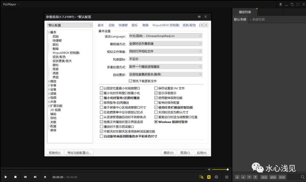
Task: Move playlist item to the bottom
Action: 255,177
